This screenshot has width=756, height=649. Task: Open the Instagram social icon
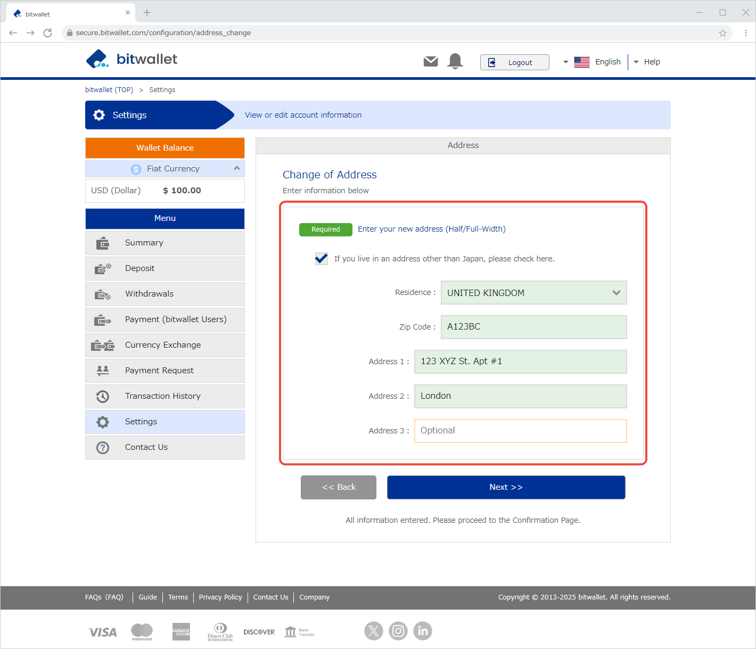pyautogui.click(x=398, y=631)
